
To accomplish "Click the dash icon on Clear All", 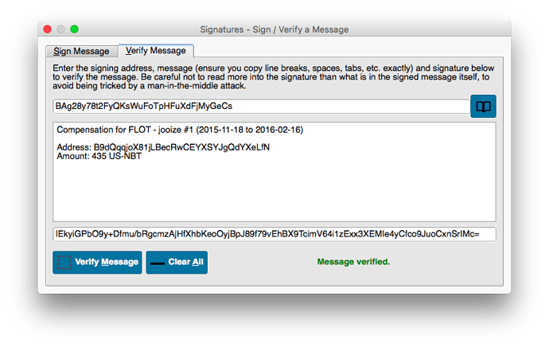I will 158,263.
